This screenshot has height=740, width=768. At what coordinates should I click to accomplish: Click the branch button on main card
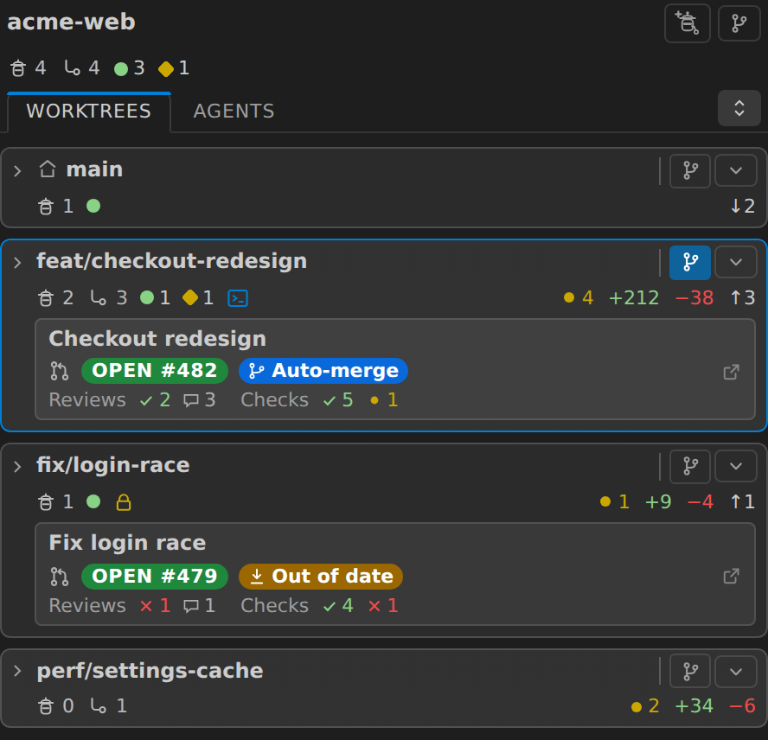click(x=690, y=170)
